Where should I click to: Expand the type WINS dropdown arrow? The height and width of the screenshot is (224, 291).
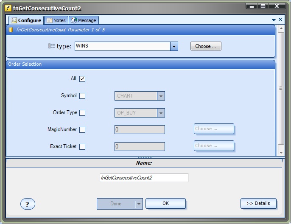point(174,46)
